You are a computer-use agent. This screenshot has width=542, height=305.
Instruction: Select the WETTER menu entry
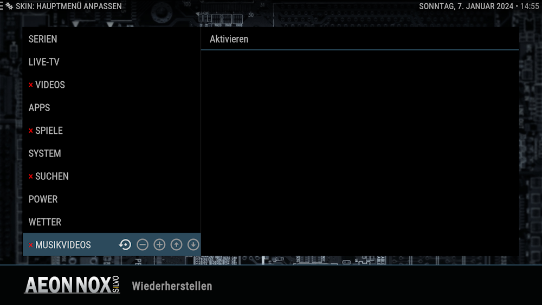112,222
